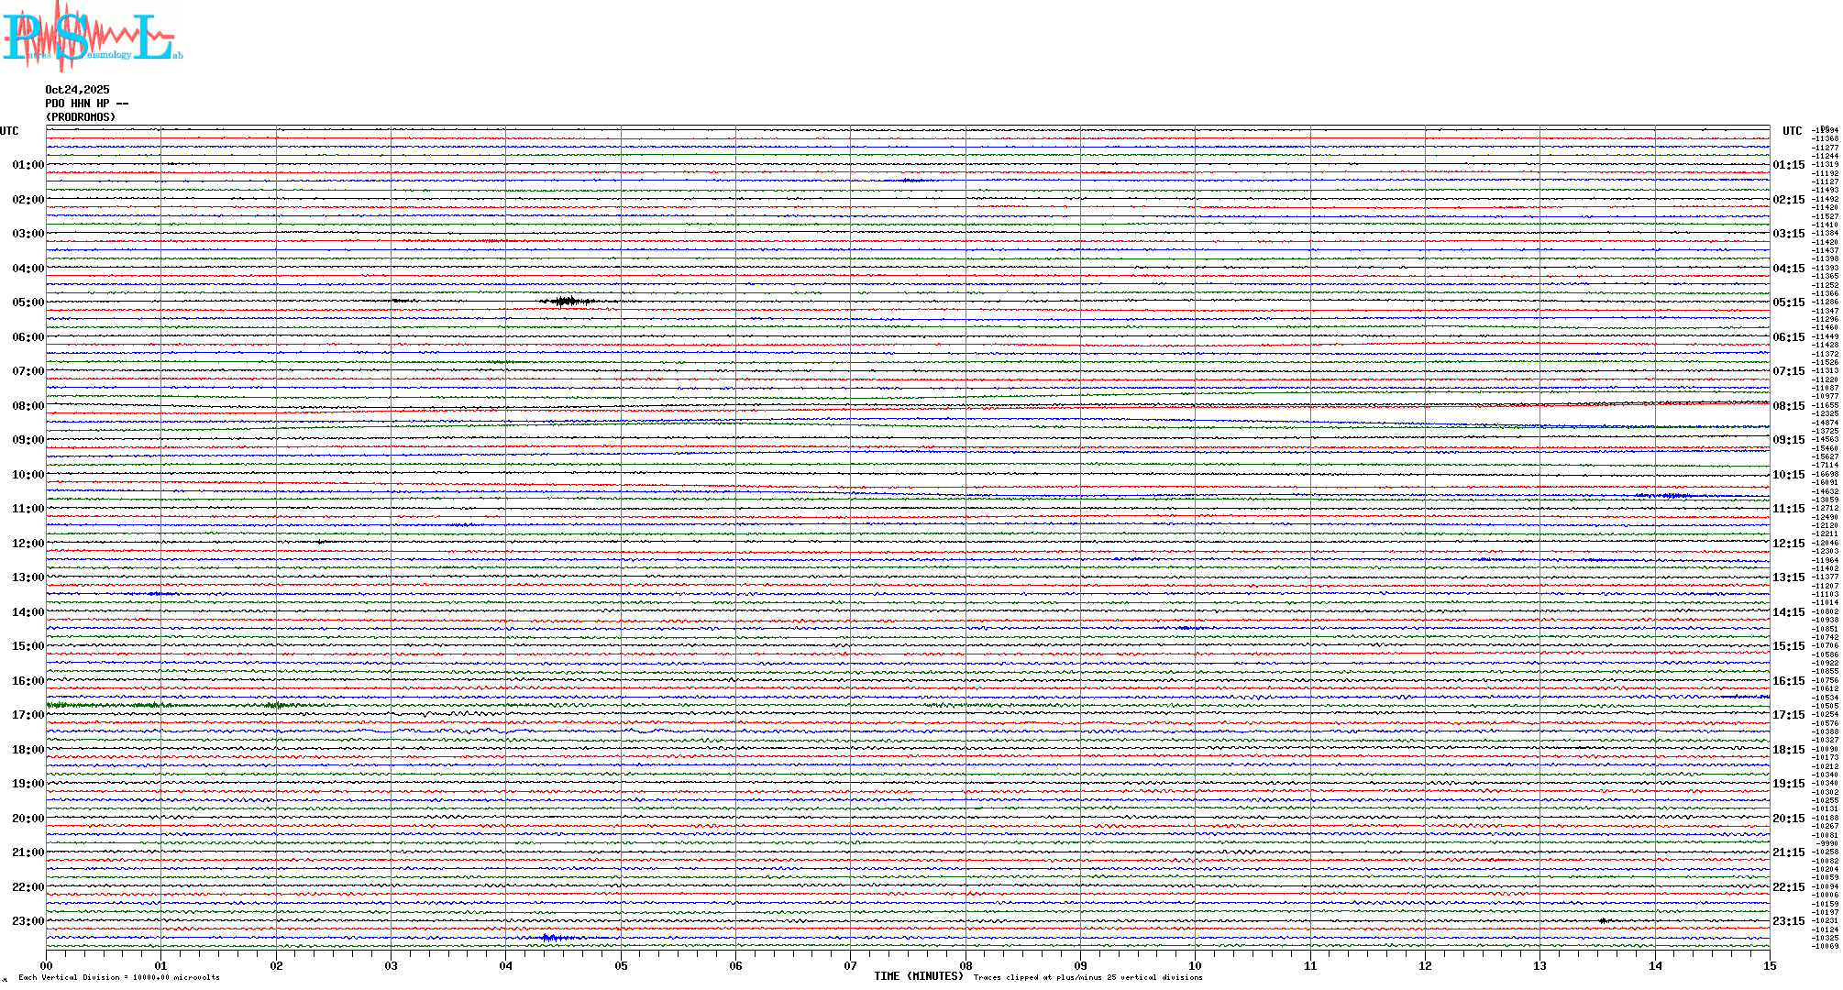This screenshot has height=990, width=1843.
Task: Click the UTC label at top left
Action: pos(9,131)
